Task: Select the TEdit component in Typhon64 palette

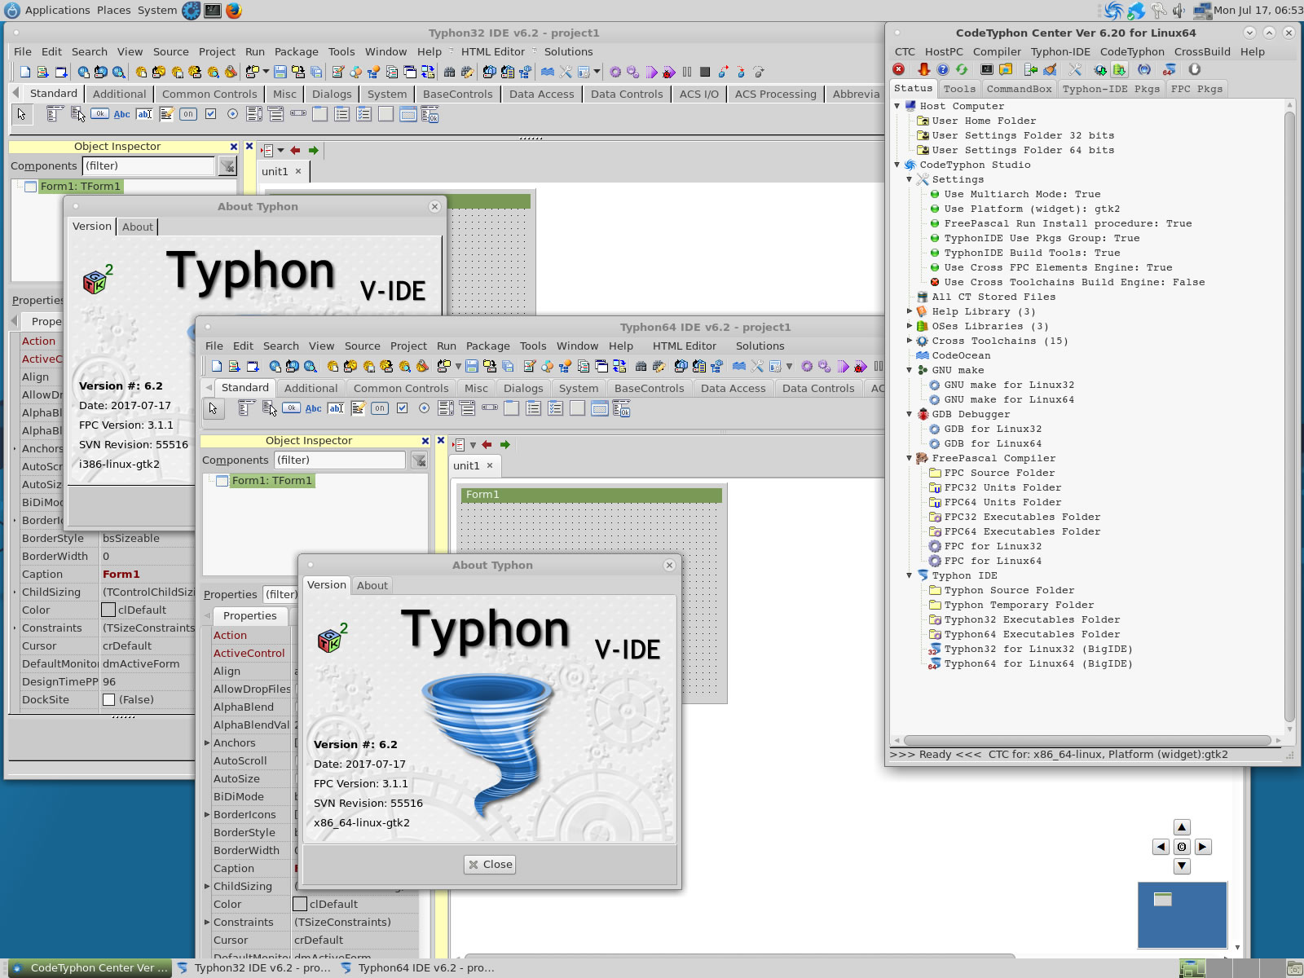Action: pos(336,408)
